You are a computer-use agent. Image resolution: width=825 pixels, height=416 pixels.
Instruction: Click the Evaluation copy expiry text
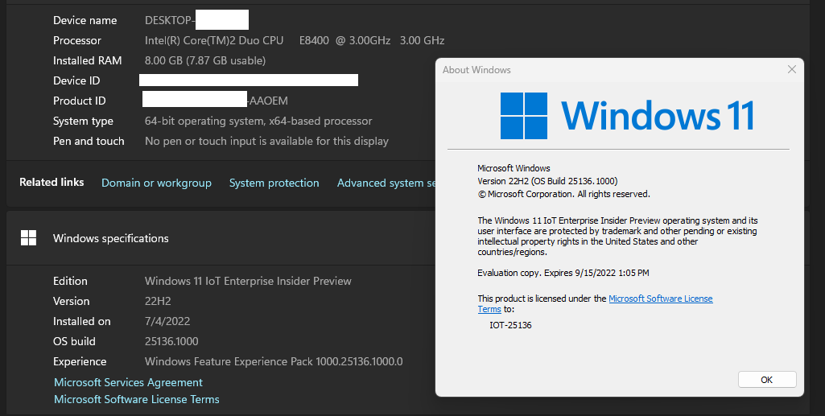563,273
